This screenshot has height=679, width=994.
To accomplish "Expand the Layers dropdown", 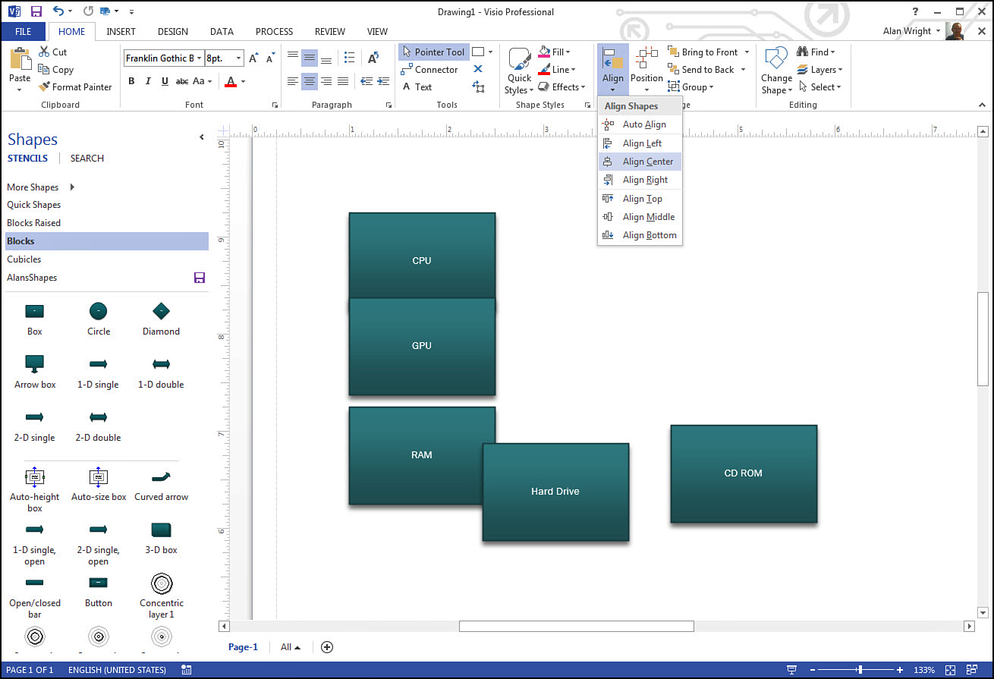I will [840, 70].
